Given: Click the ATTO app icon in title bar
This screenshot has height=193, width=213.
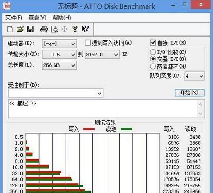Looking at the screenshot, I should [x=6, y=6].
